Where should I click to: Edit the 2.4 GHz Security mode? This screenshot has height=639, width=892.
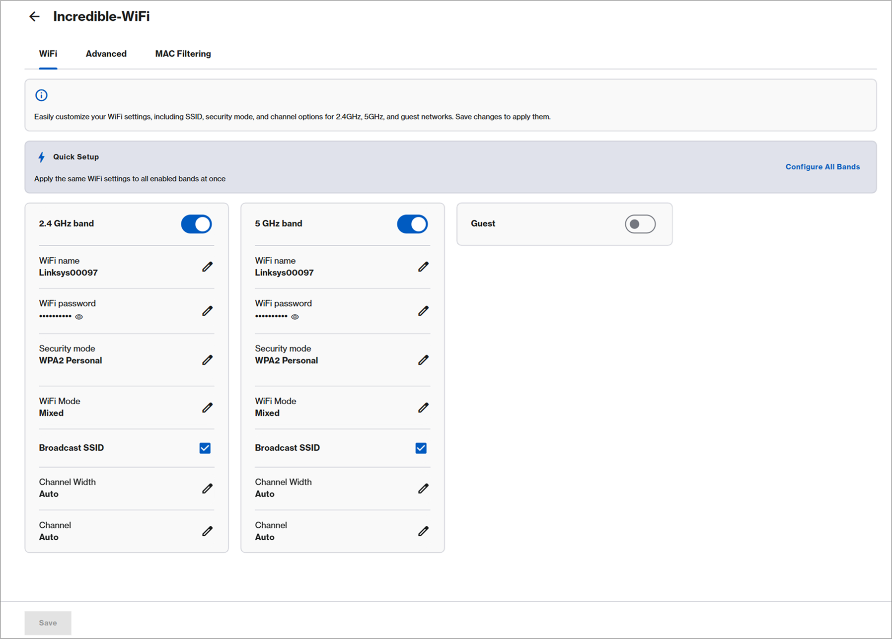click(207, 359)
